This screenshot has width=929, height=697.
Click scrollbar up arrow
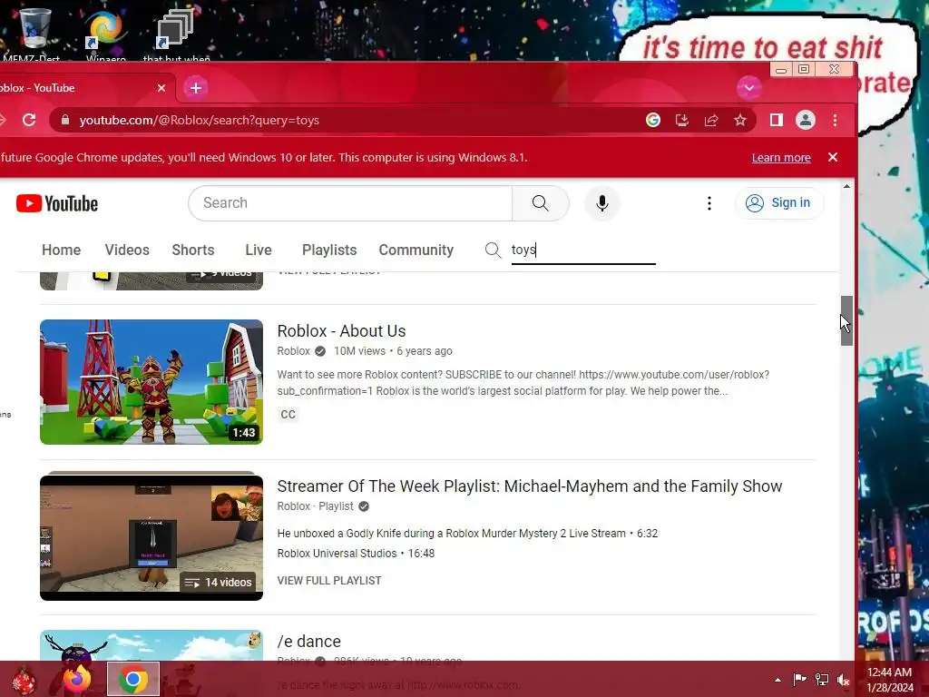click(x=846, y=187)
